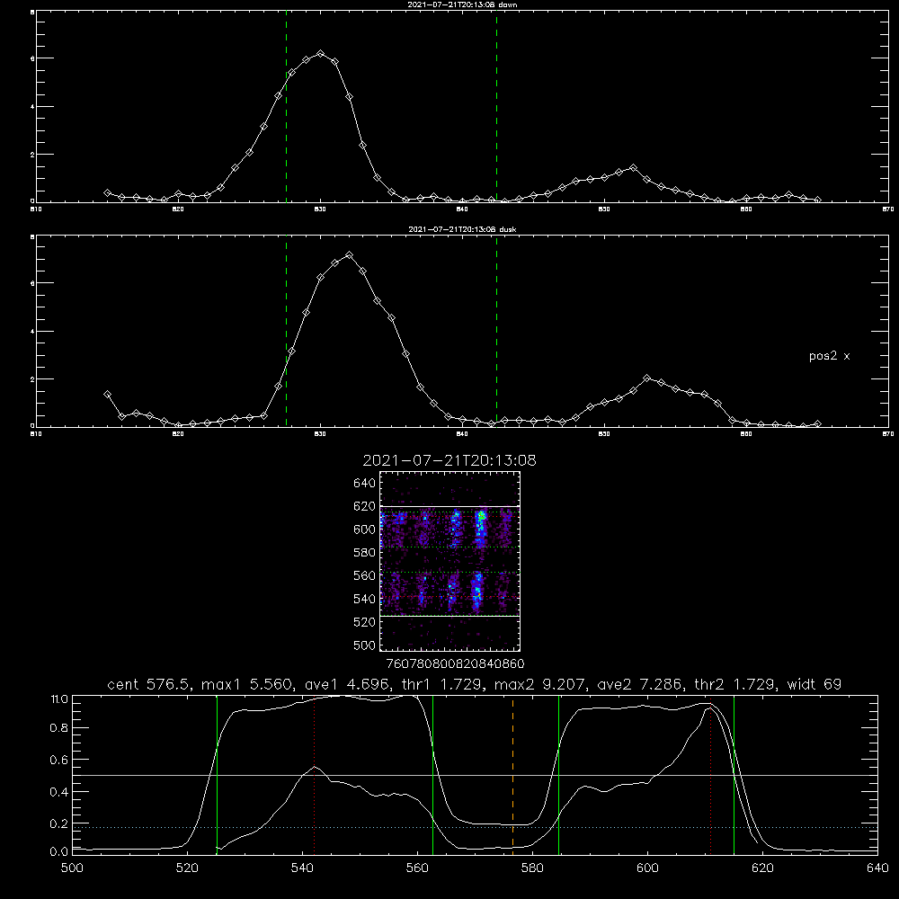
Task: Click the "500" x-axis label of bottom plot
Action: coord(72,868)
